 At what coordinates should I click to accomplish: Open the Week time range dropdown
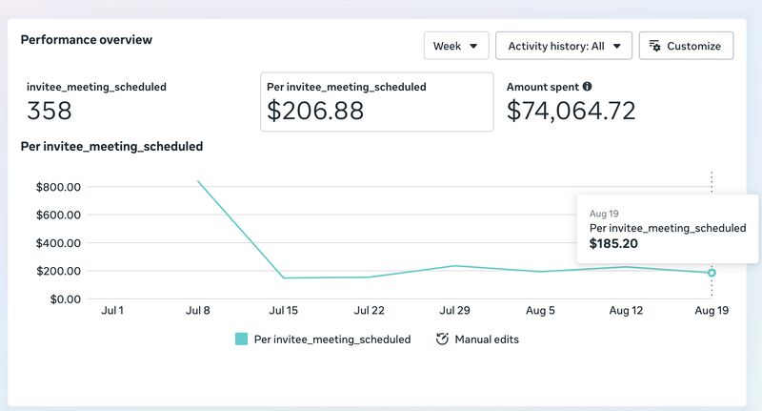point(456,46)
